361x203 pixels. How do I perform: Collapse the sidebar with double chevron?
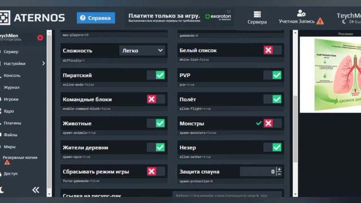tap(36, 190)
